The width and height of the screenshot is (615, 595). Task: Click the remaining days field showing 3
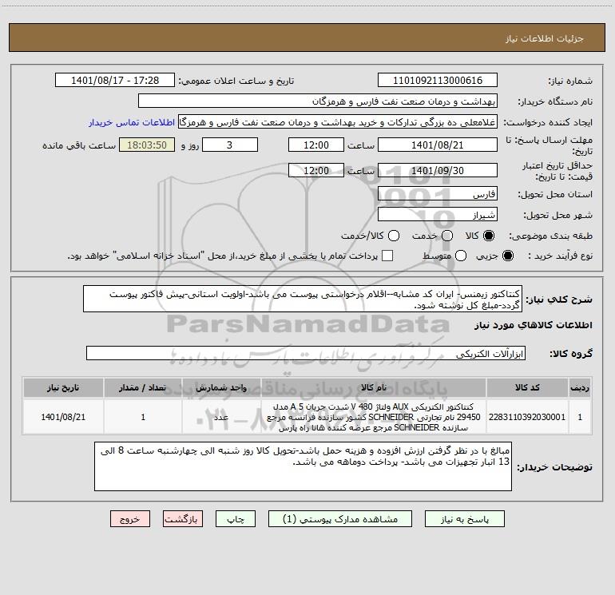[230, 145]
